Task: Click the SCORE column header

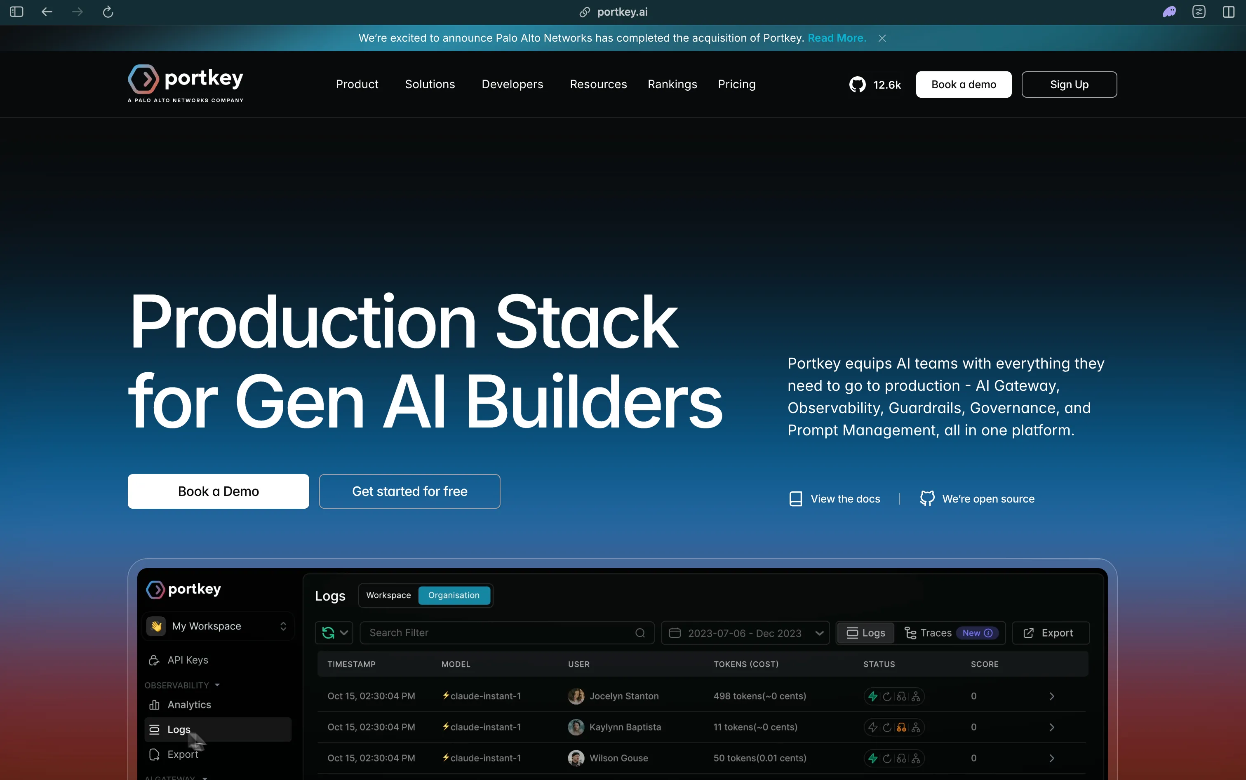Action: pos(985,665)
